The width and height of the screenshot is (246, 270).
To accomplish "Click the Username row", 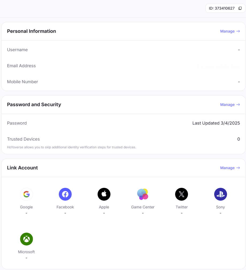I will pyautogui.click(x=123, y=50).
